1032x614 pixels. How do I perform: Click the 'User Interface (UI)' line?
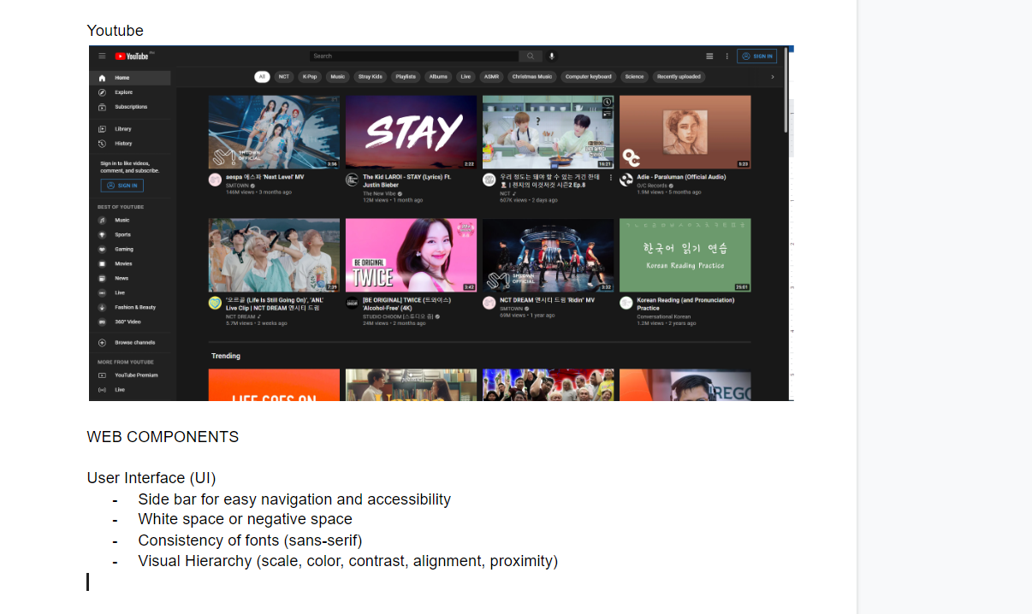(151, 478)
